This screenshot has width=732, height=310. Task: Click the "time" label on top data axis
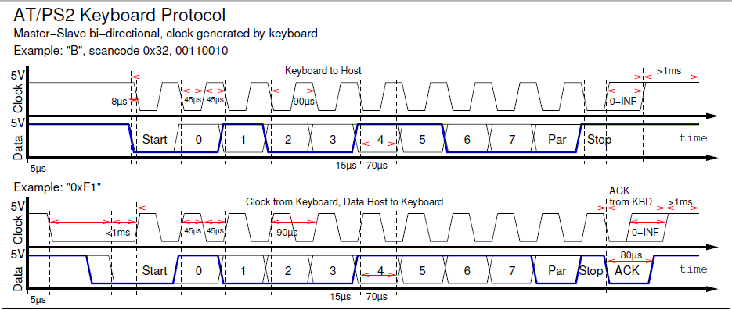(694, 137)
